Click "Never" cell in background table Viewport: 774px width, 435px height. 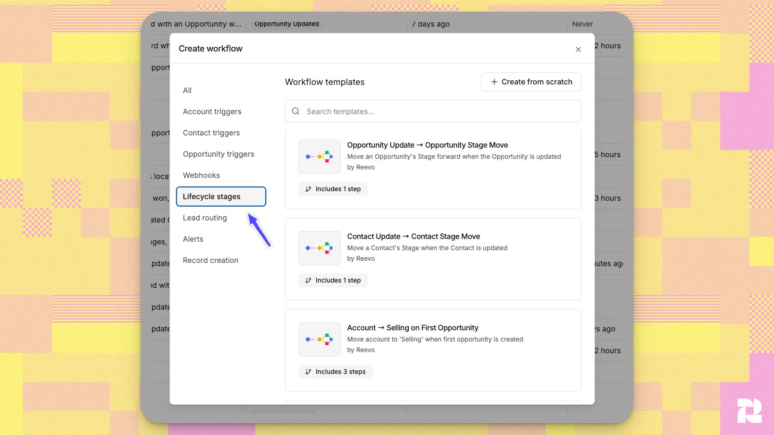click(x=583, y=24)
